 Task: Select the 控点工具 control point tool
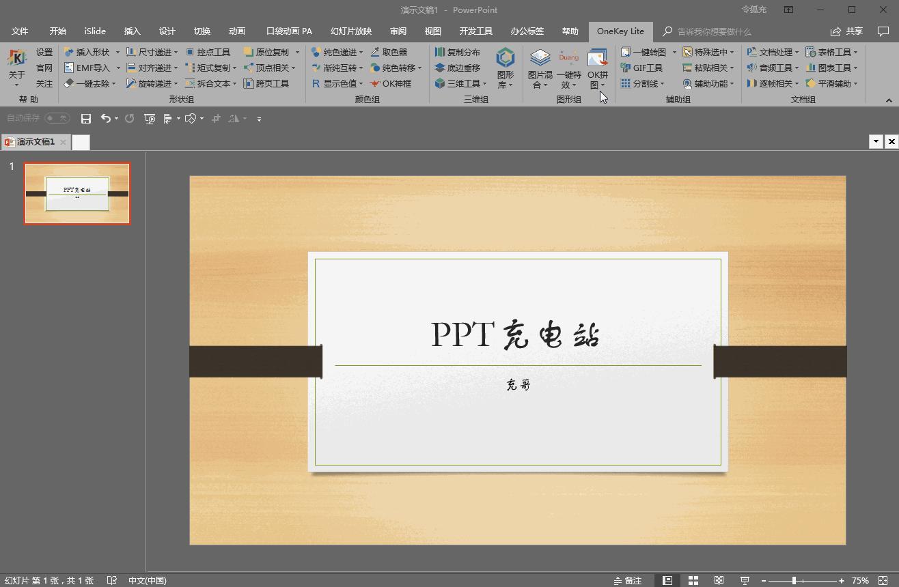(x=208, y=52)
